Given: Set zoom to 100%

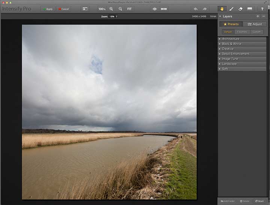Looking at the screenshot, I should [102, 9].
